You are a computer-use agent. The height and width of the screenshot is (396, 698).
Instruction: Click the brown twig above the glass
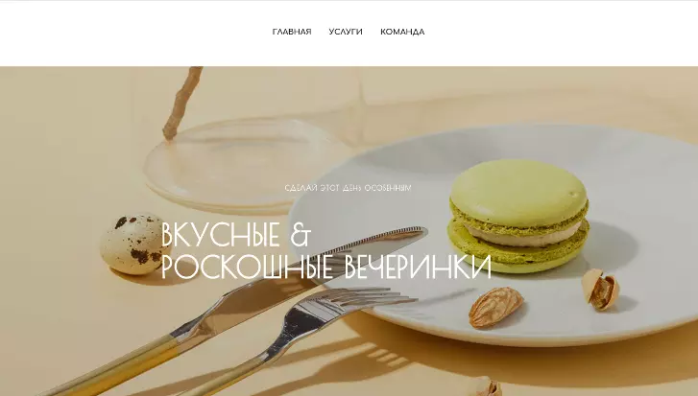click(181, 104)
